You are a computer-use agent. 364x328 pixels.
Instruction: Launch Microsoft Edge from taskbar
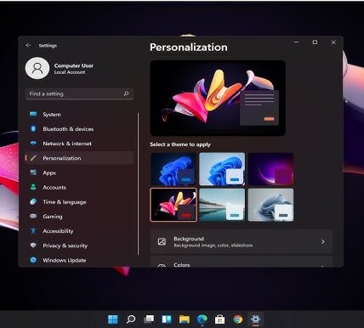click(202, 320)
